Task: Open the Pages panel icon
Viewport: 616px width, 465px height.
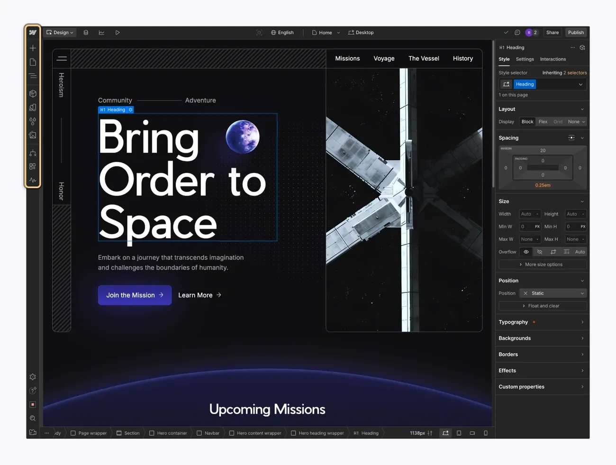Action: click(x=33, y=62)
